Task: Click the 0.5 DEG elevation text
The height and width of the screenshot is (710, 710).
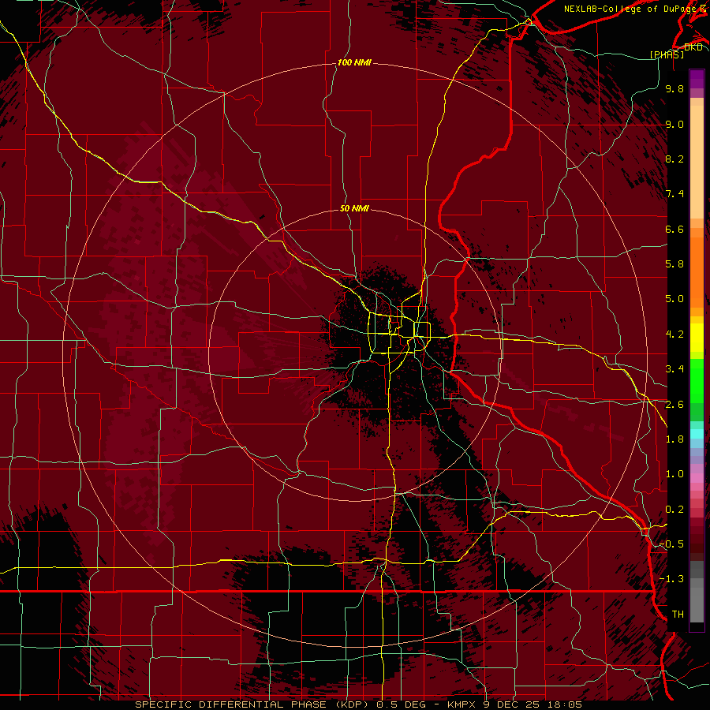Action: click(402, 704)
